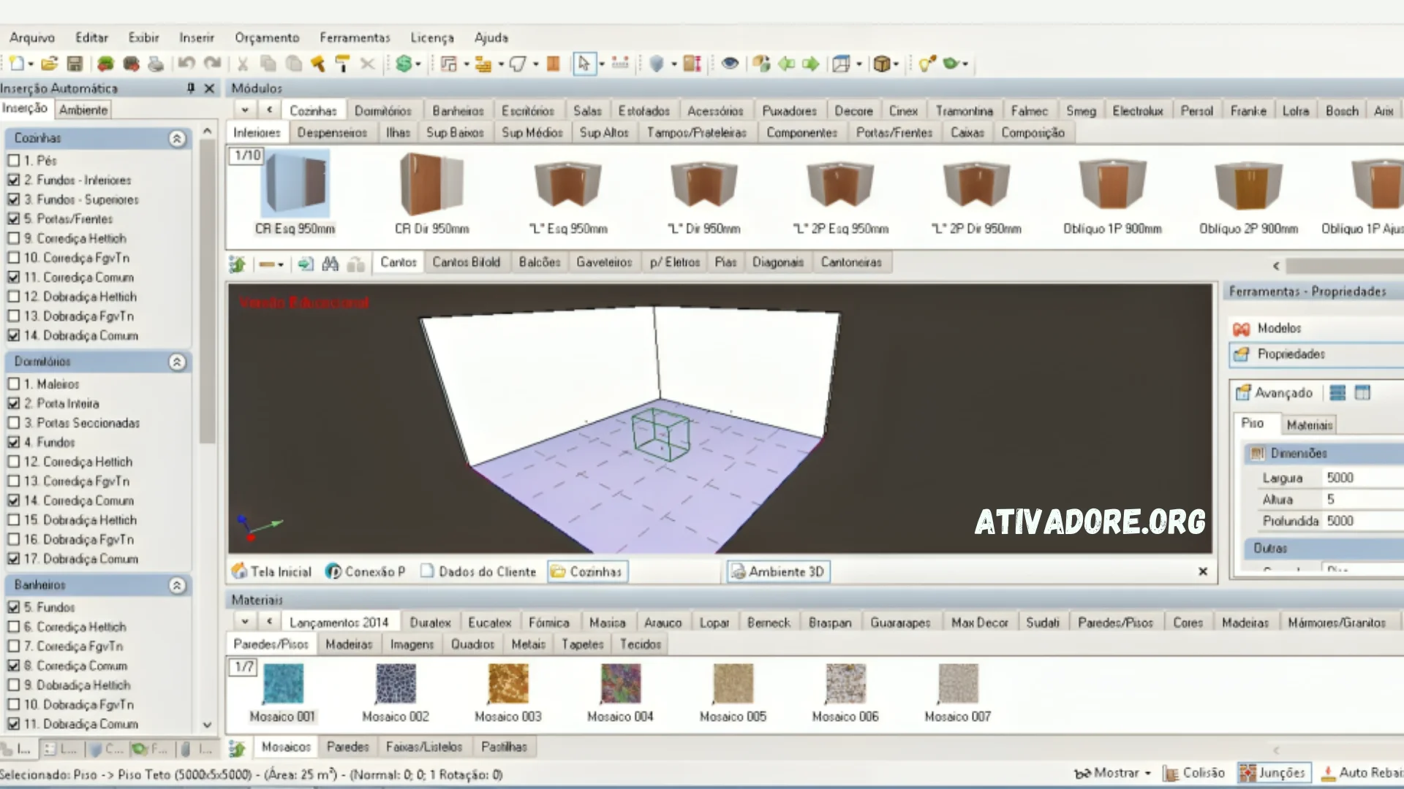
Task: Collapse the Dormitórios group
Action: [177, 362]
